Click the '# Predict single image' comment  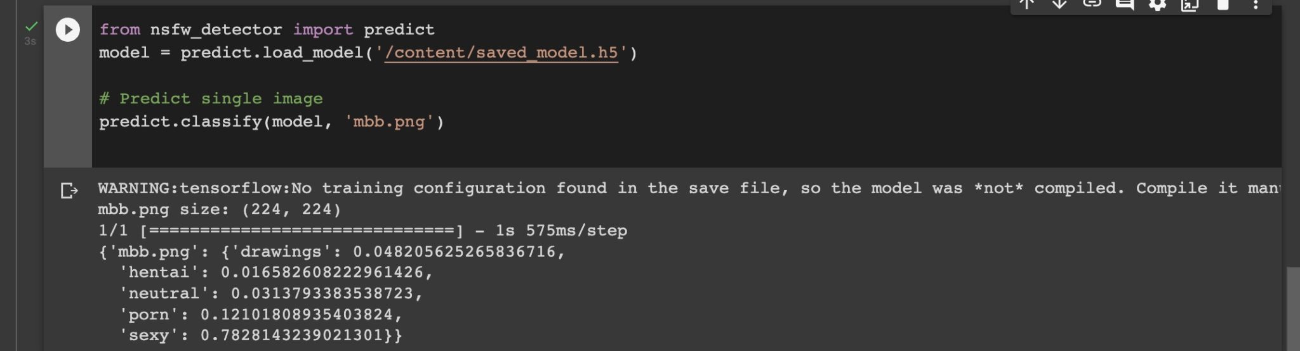coord(211,99)
